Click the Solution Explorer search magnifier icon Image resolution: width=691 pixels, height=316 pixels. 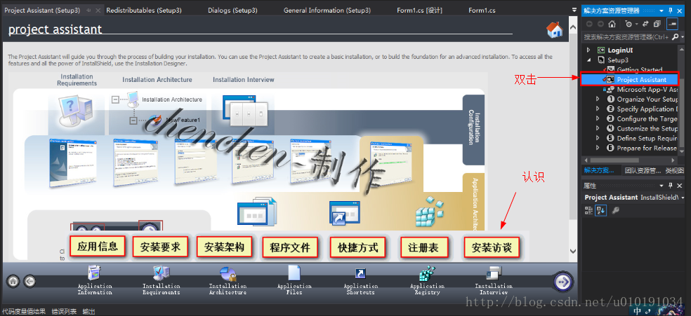(x=675, y=37)
